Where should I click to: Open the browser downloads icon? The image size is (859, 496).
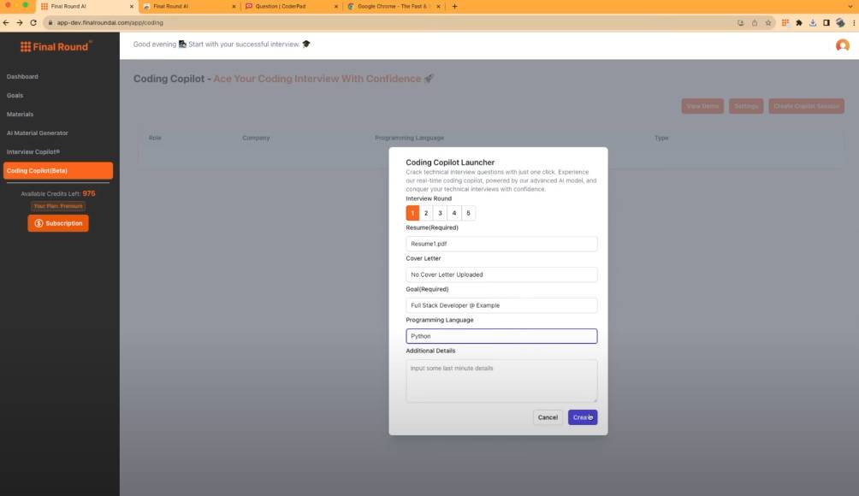(x=812, y=22)
